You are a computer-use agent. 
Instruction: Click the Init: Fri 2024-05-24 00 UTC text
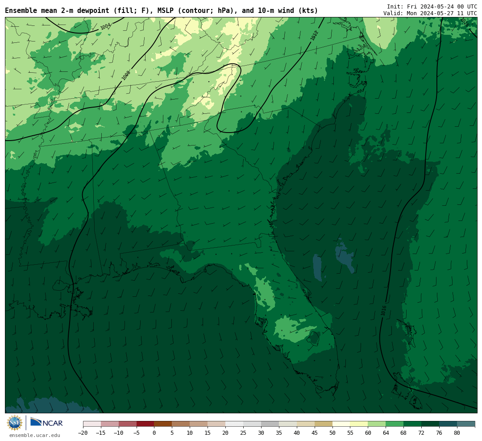tap(432, 6)
